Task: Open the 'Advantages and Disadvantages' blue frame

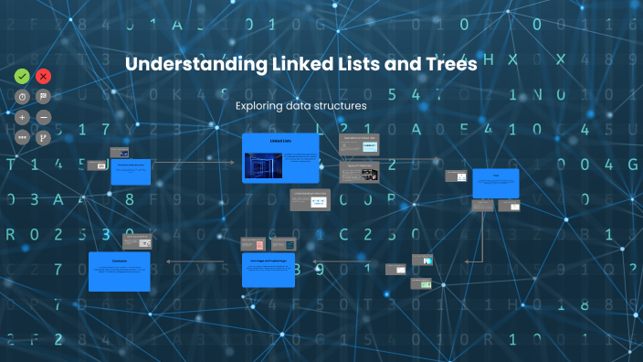Action: point(269,270)
